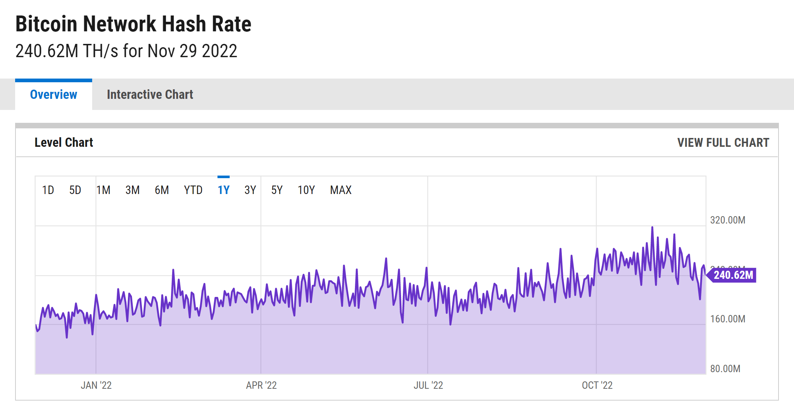Click the JAN '22 axis label
The width and height of the screenshot is (794, 412).
point(97,385)
